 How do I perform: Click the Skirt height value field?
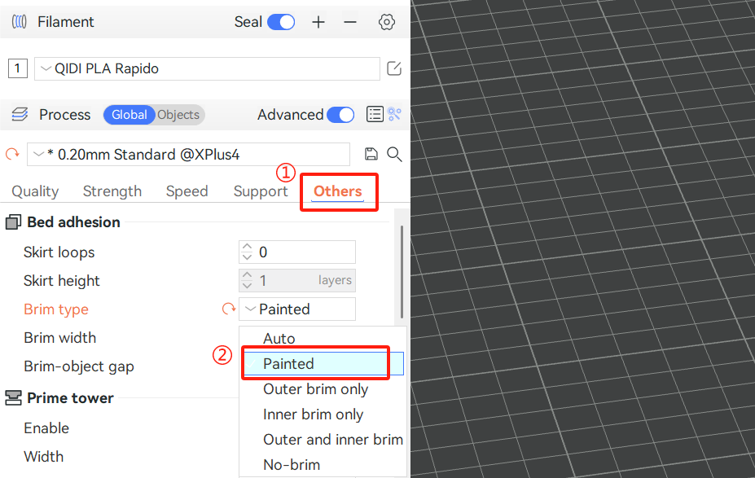click(x=297, y=280)
